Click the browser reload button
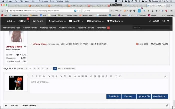Image resolution: width=175 pixels, height=109 pixels. point(80,11)
